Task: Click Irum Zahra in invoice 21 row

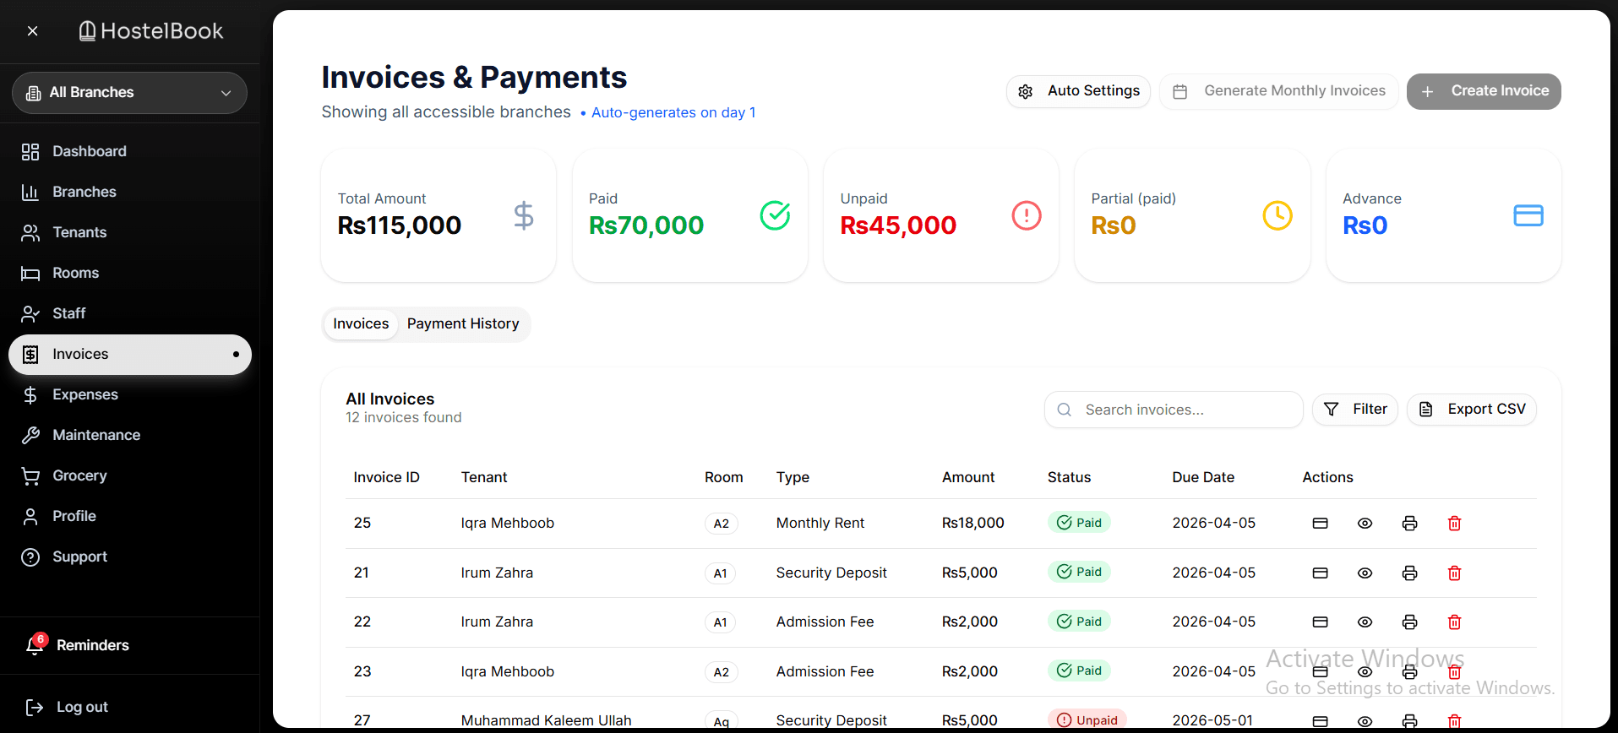Action: (497, 573)
